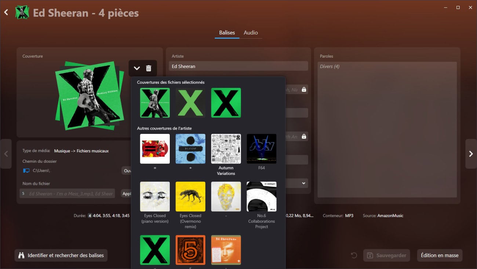Click the 'Chemin du dossier' label
The width and height of the screenshot is (477, 269).
click(x=40, y=161)
